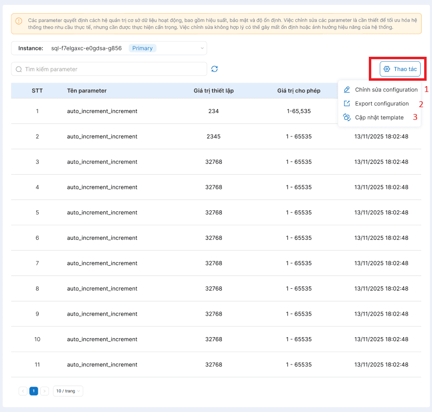
Task: Click page number 1 button
Action: click(x=34, y=391)
